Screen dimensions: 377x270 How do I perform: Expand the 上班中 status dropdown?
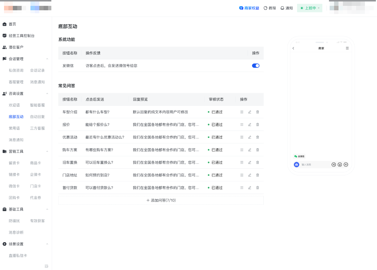310,8
